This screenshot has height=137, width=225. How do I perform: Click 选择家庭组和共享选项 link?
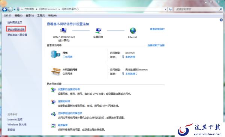pyautogui.click(x=70, y=113)
